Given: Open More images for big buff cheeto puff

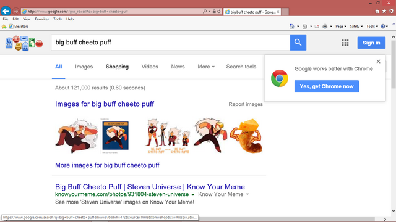Looking at the screenshot, I should [x=107, y=165].
